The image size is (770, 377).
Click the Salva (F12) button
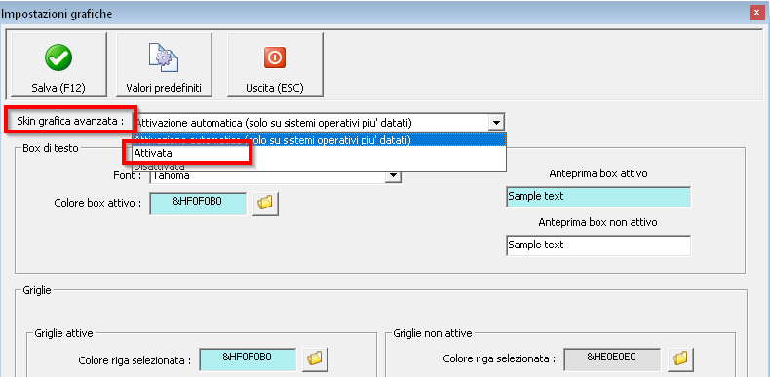click(x=58, y=64)
